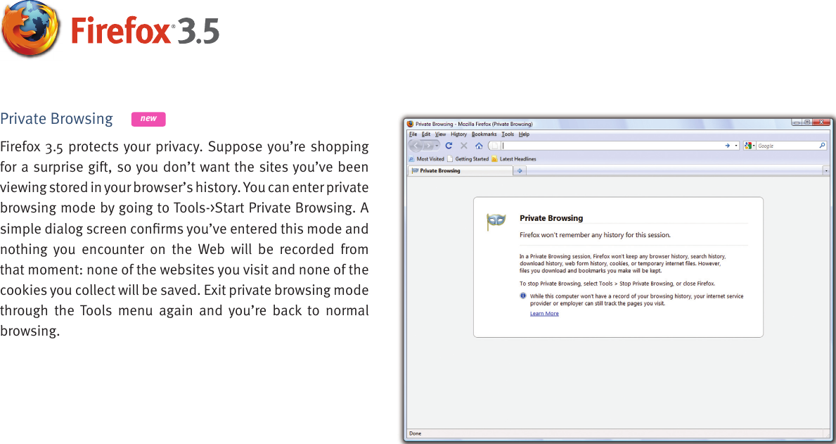836x444 pixels.
Task: Click the Private Browsing page heading
Action: pyautogui.click(x=551, y=218)
